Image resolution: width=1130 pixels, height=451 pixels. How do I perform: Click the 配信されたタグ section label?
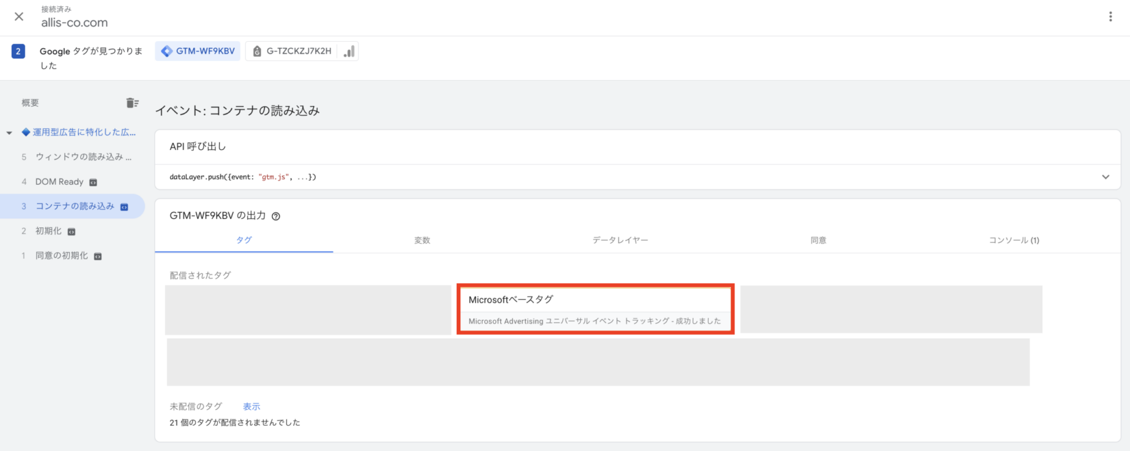click(200, 276)
